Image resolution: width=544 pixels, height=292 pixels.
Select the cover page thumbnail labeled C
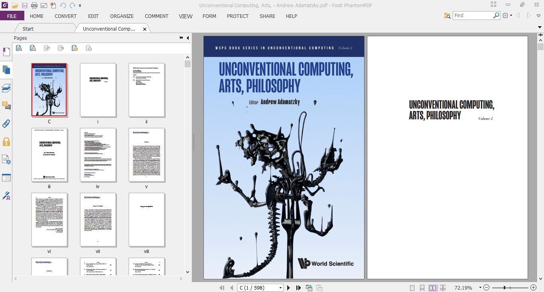point(49,90)
